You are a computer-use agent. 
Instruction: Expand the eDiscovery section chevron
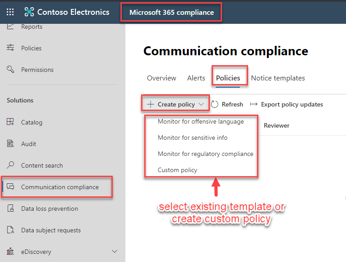(x=115, y=252)
